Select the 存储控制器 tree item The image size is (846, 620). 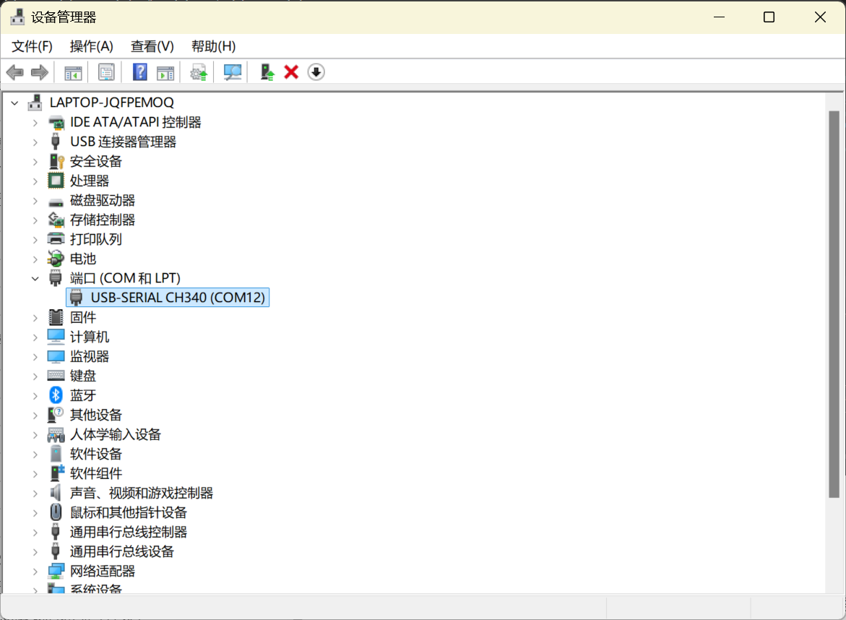click(x=103, y=220)
